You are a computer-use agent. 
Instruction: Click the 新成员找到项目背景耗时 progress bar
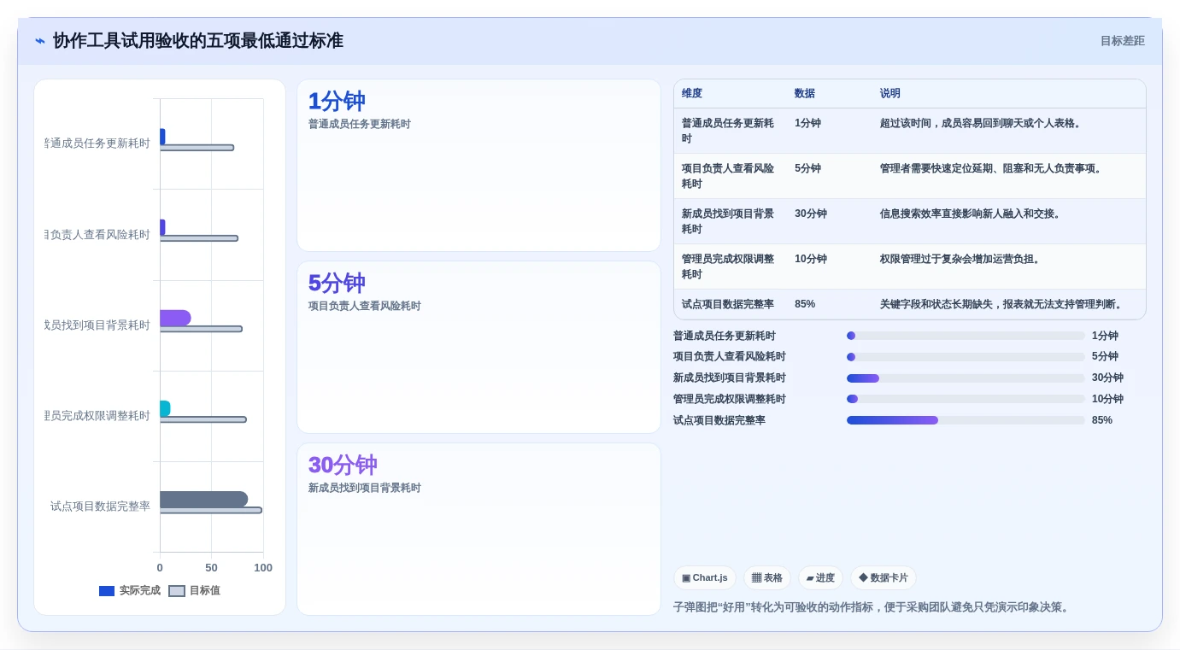(966, 378)
